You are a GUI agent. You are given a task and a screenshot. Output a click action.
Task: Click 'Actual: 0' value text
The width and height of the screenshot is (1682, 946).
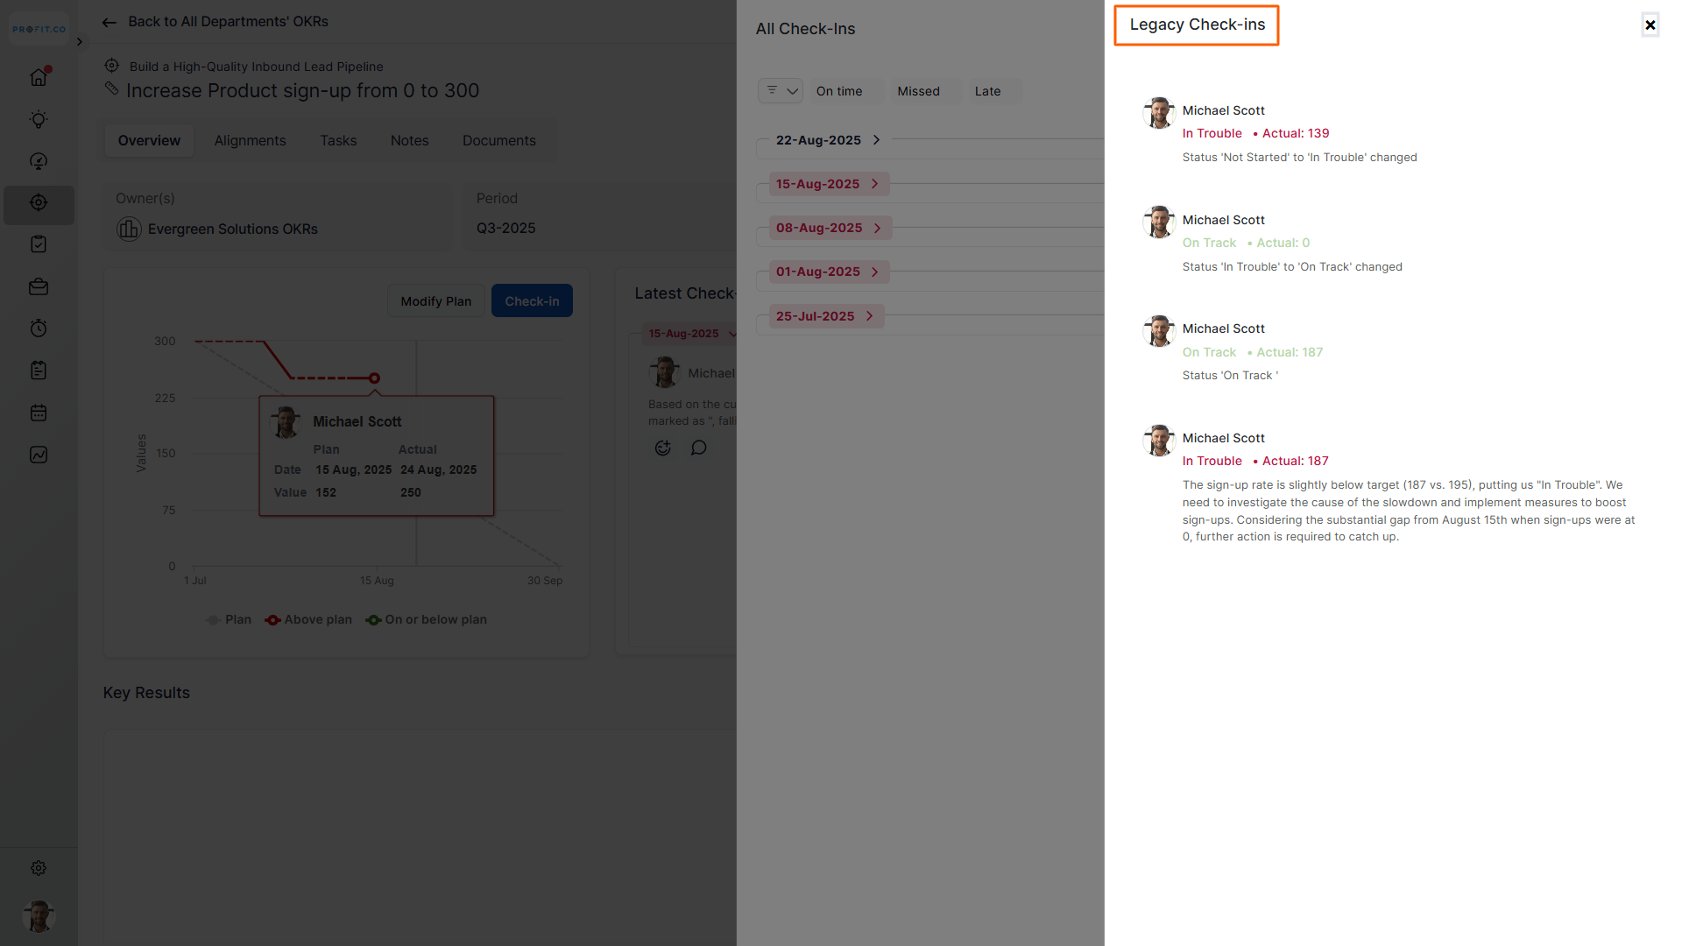(1283, 244)
